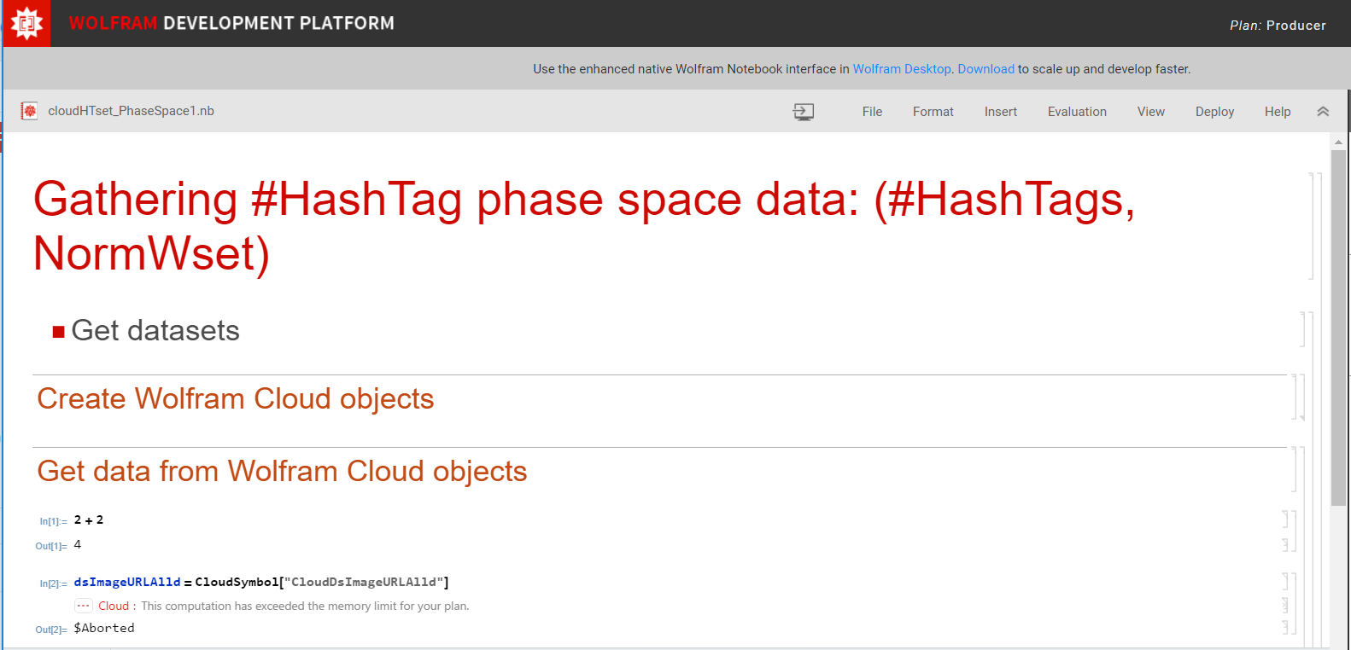The width and height of the screenshot is (1351, 650).
Task: Click the $Aborted output text
Action: point(104,628)
